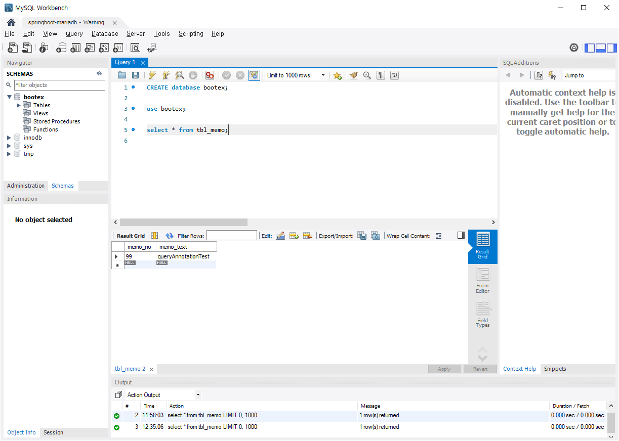Add new row edit icon
The height and width of the screenshot is (441, 619).
294,236
